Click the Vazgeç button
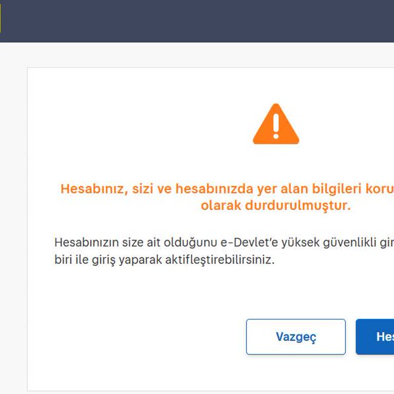Screen dimensions: 394x394 click(x=295, y=337)
